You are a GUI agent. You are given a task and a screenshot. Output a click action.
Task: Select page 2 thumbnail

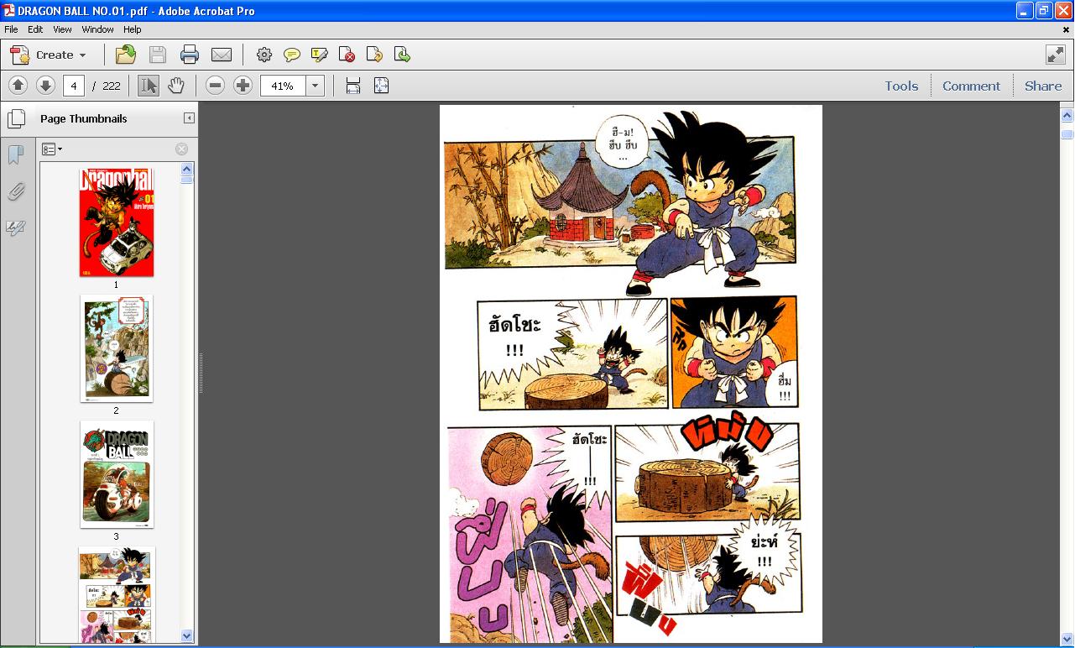[117, 348]
